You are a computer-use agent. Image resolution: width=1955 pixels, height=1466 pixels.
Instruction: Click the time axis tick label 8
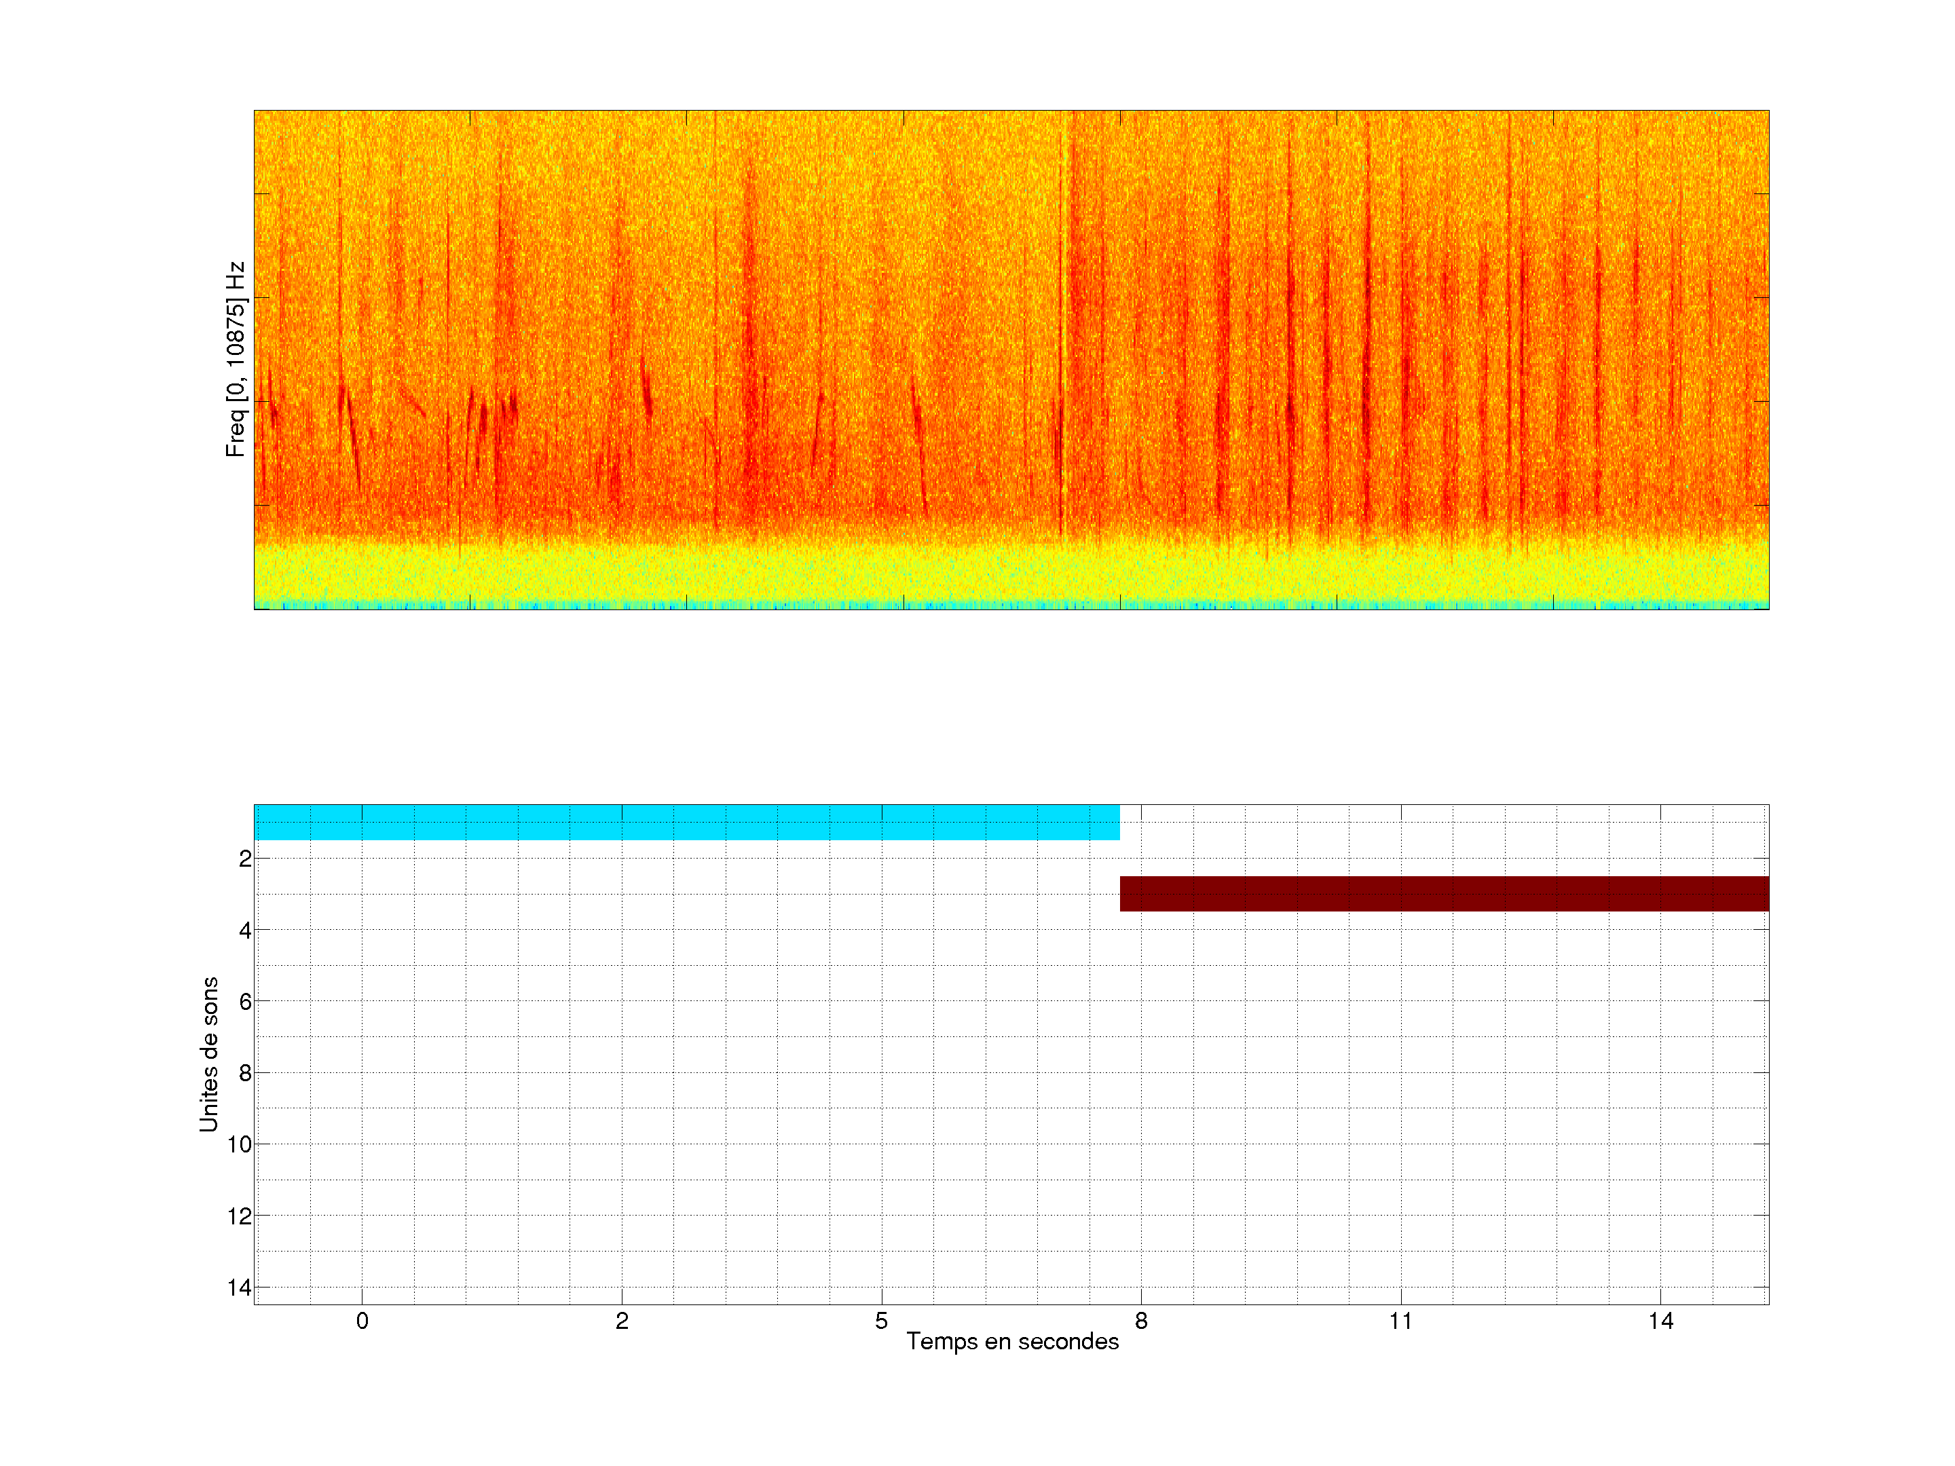tap(1141, 1321)
